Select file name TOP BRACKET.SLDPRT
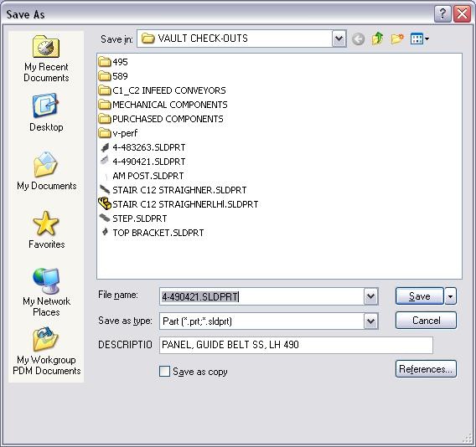 pos(158,233)
